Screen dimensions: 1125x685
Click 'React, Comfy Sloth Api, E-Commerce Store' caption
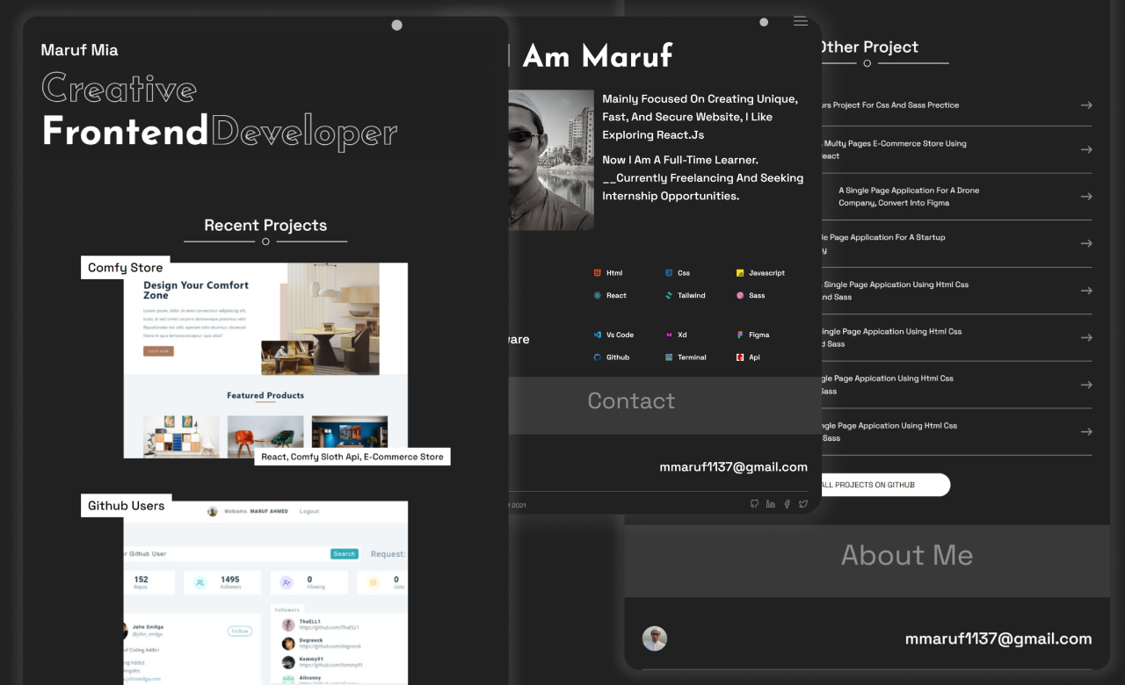click(x=352, y=457)
